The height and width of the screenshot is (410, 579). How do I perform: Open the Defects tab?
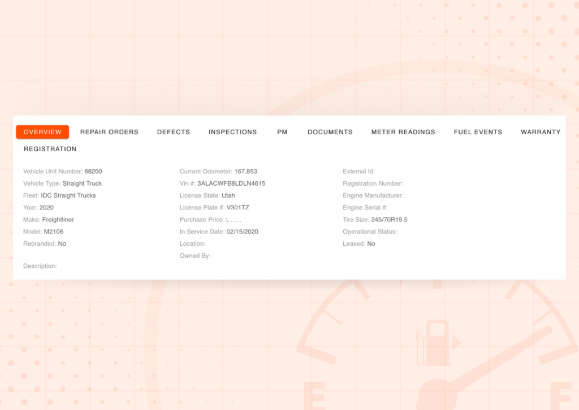pyautogui.click(x=173, y=132)
